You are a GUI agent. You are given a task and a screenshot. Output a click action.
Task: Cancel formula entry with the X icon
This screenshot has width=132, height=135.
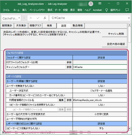[31, 18]
